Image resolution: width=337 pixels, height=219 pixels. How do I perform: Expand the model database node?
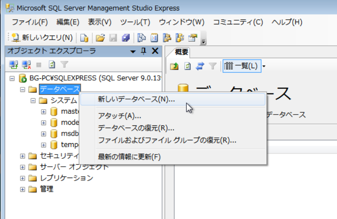[43, 123]
